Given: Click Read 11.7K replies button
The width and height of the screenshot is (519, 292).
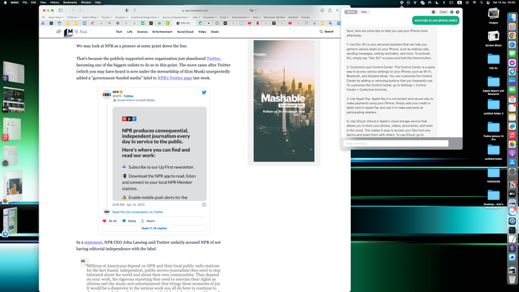Looking at the screenshot, I should pos(154,228).
